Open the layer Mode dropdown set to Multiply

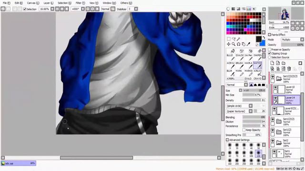pyautogui.click(x=292, y=39)
